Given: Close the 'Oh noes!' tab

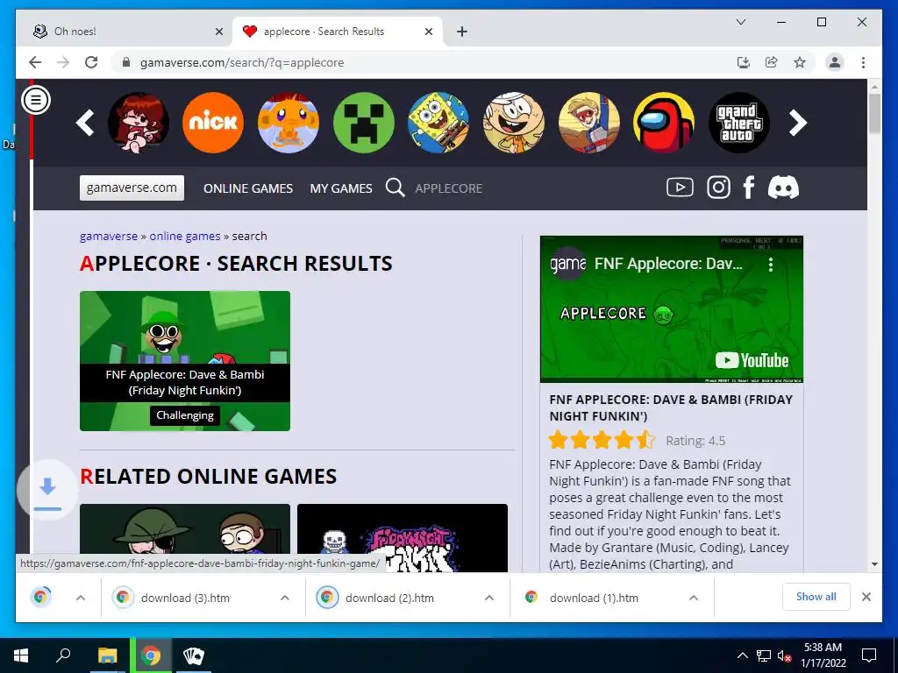Looking at the screenshot, I should pos(218,32).
